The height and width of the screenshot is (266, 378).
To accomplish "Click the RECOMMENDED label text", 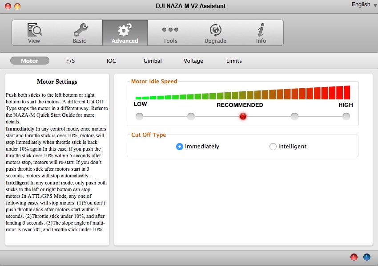I will point(240,105).
